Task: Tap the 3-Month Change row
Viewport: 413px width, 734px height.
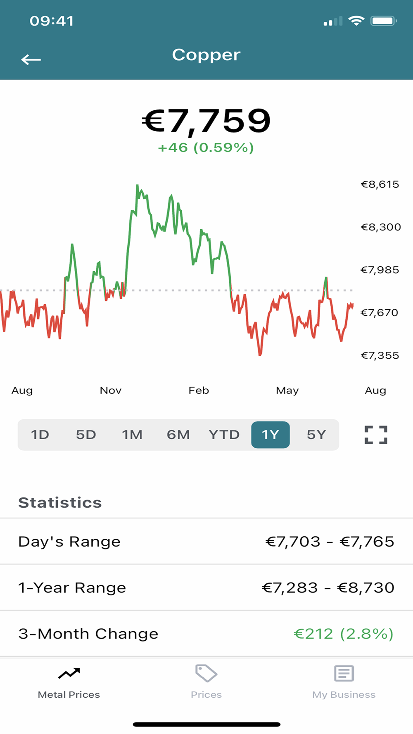Action: click(206, 634)
